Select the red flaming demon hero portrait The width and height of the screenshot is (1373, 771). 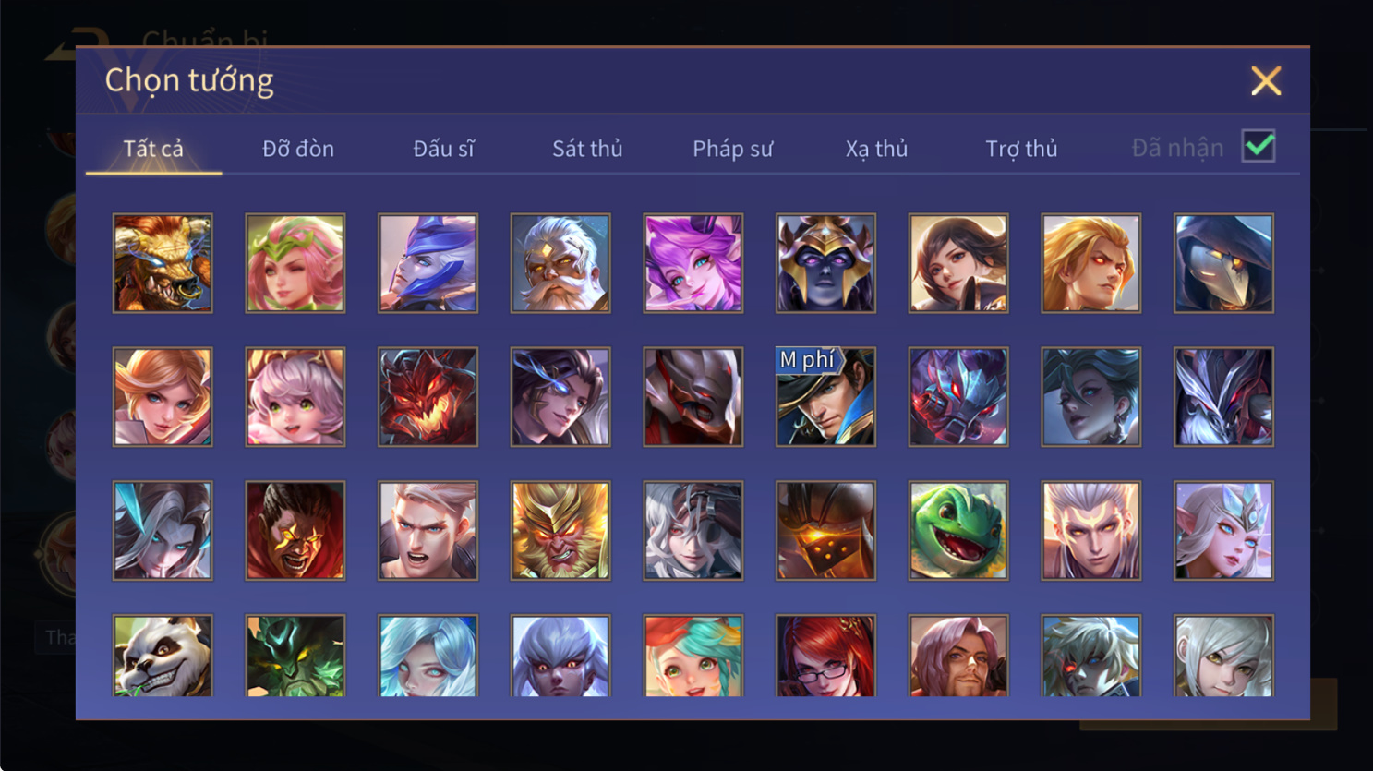428,397
